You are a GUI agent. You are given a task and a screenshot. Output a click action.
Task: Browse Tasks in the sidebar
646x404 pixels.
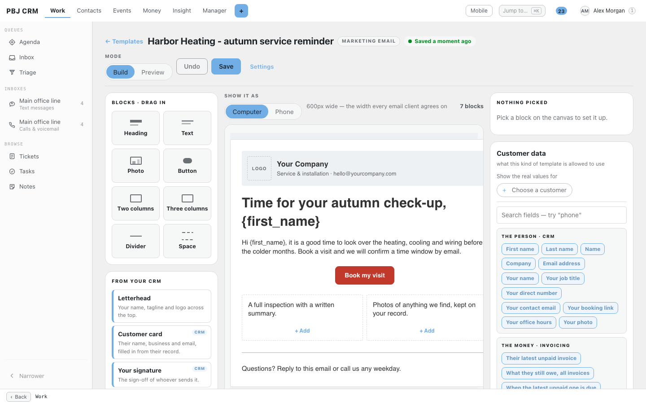pyautogui.click(x=46, y=171)
